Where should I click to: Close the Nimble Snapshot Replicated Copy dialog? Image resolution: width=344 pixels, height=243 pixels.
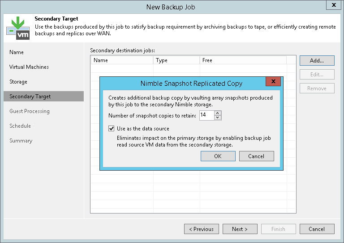273,81
